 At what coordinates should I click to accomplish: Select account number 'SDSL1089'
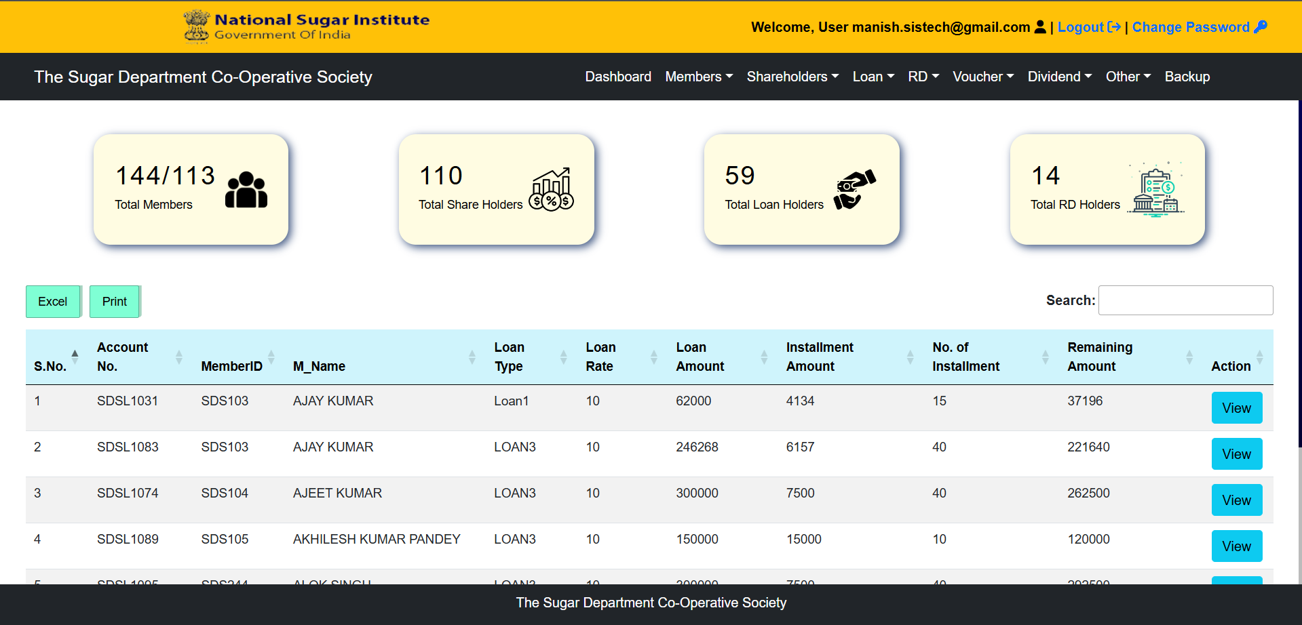click(x=128, y=539)
